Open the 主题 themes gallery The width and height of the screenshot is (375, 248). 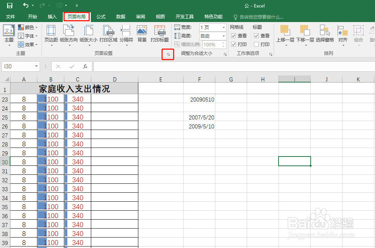tap(9, 35)
